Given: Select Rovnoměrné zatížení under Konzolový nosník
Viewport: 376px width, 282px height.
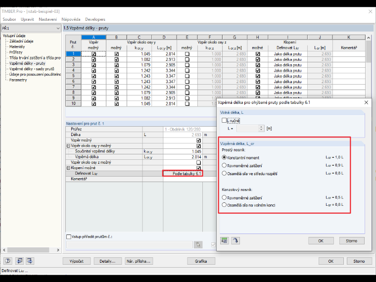Looking at the screenshot, I should (224, 197).
